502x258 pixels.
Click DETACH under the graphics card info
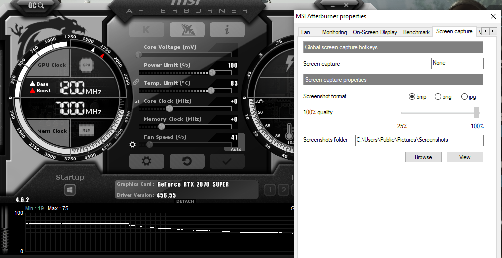coord(185,201)
